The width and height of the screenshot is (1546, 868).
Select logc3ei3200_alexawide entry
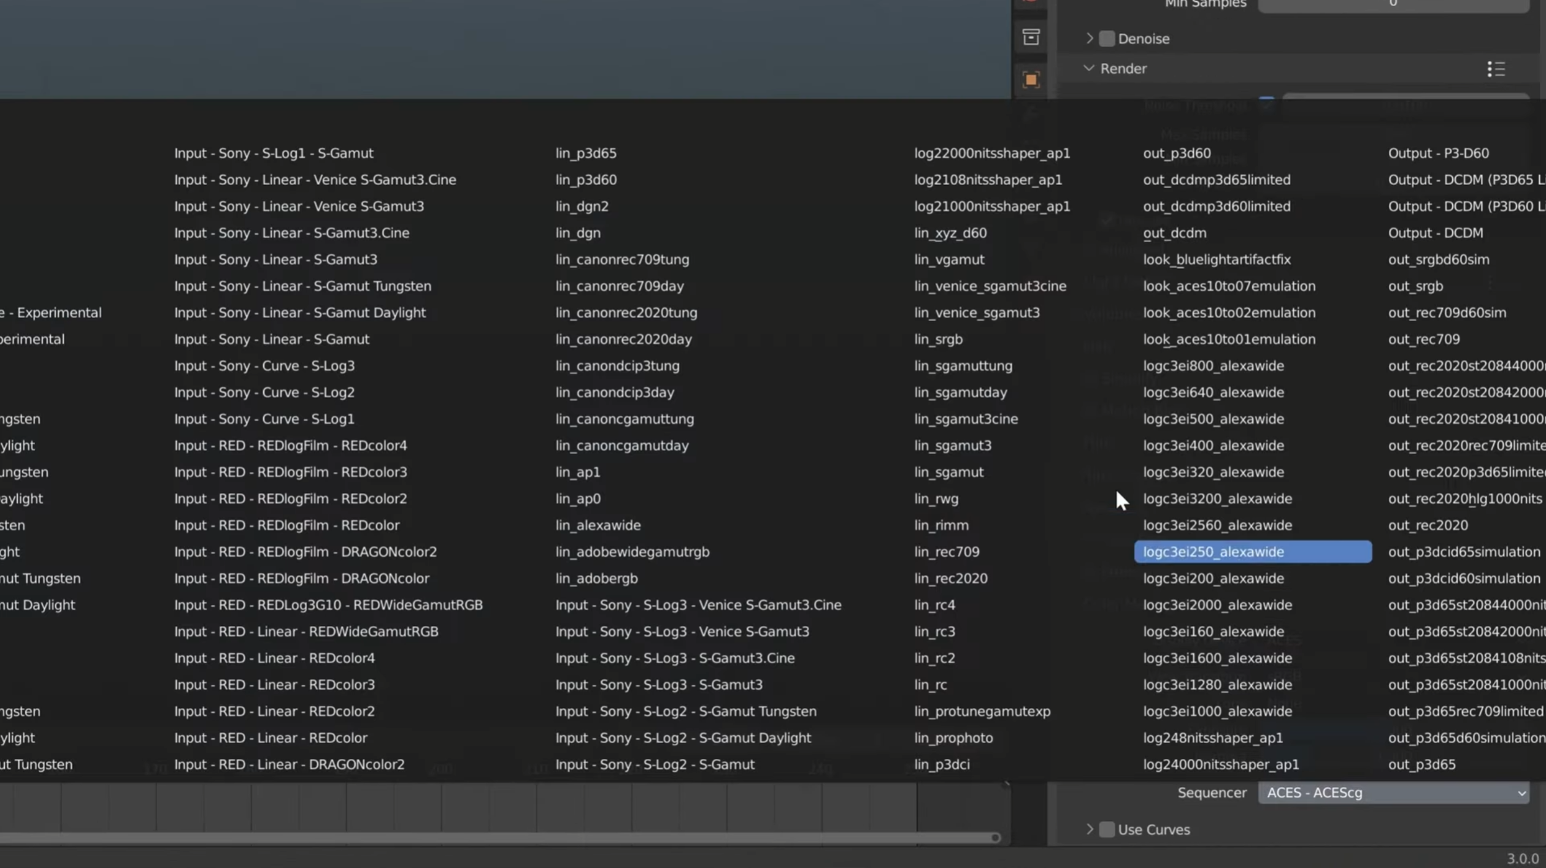point(1217,498)
